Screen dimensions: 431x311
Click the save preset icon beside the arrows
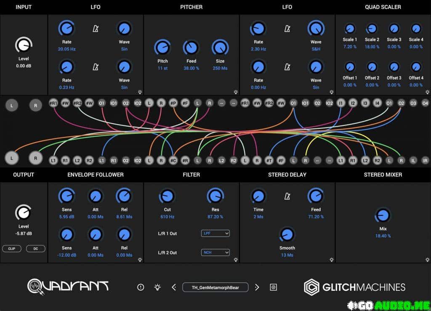[x=274, y=287]
